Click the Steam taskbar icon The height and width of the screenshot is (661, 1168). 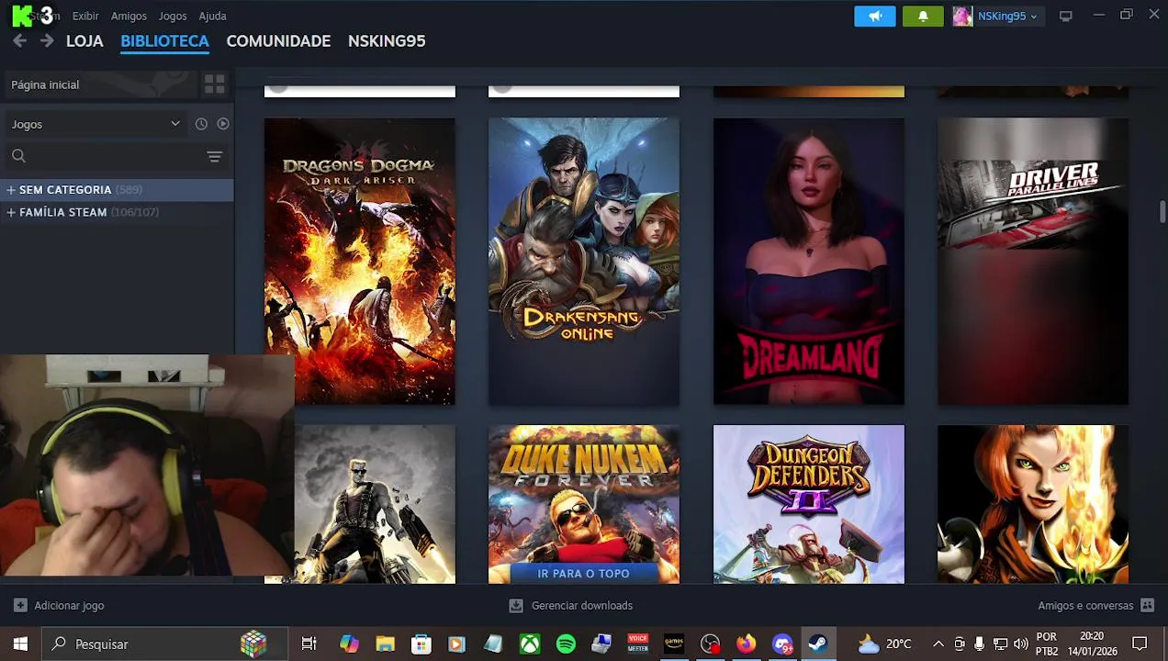point(817,644)
